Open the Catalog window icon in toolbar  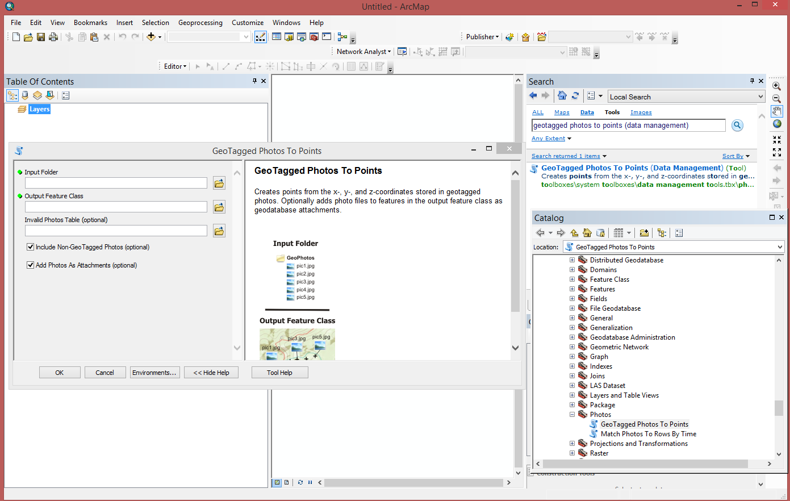pos(289,37)
